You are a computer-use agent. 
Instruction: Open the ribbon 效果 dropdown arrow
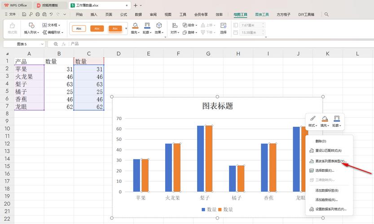(x=163, y=33)
